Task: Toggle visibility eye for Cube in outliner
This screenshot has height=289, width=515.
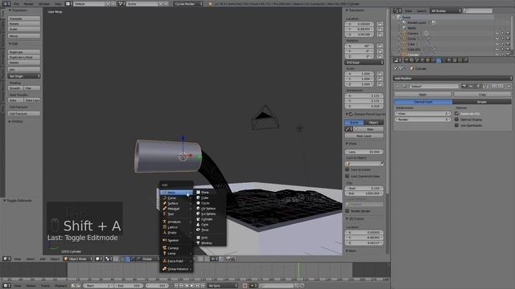Action: [497, 44]
